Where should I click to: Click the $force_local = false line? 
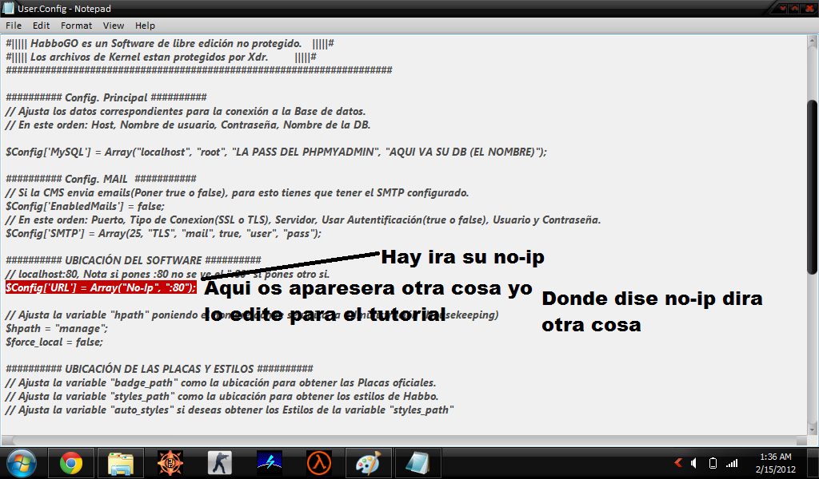tap(54, 342)
